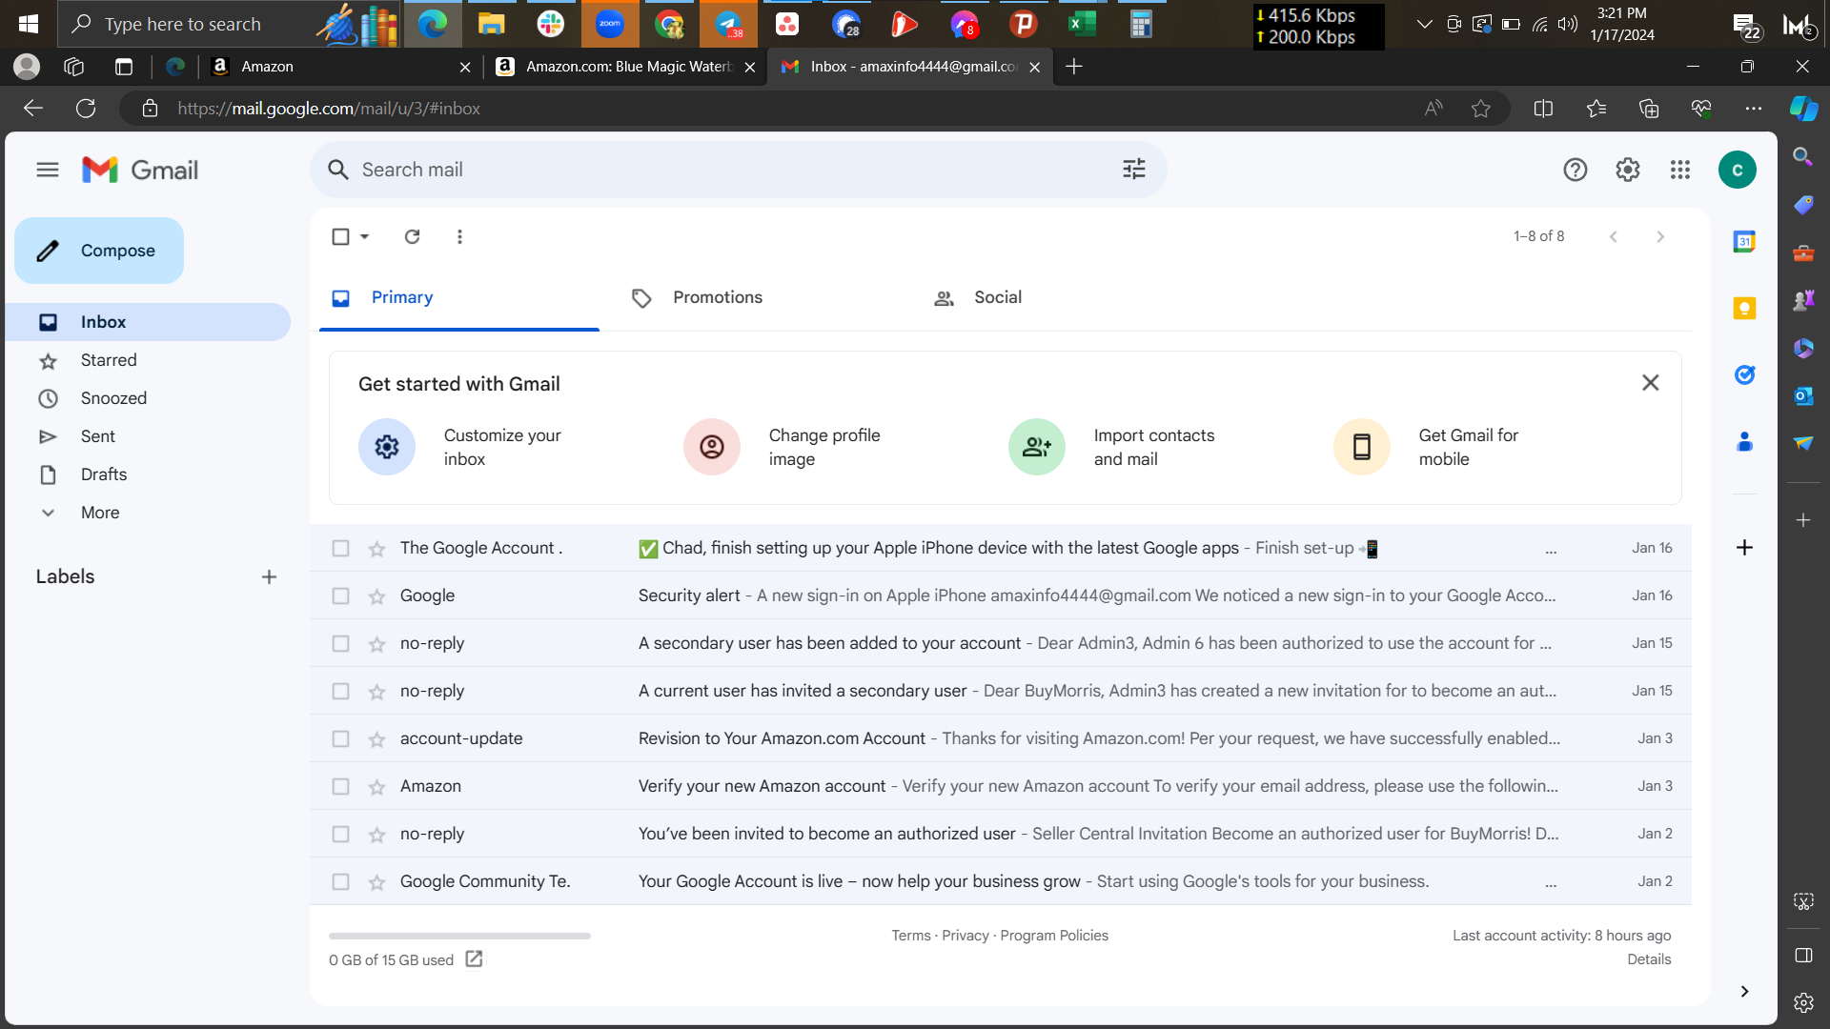The image size is (1830, 1029).
Task: Select The Google Account email checkbox
Action: coord(340,548)
